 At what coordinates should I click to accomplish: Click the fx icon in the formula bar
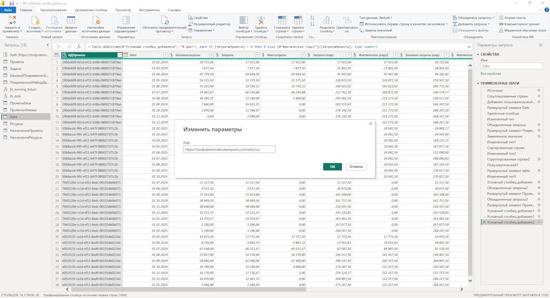[x=79, y=47]
